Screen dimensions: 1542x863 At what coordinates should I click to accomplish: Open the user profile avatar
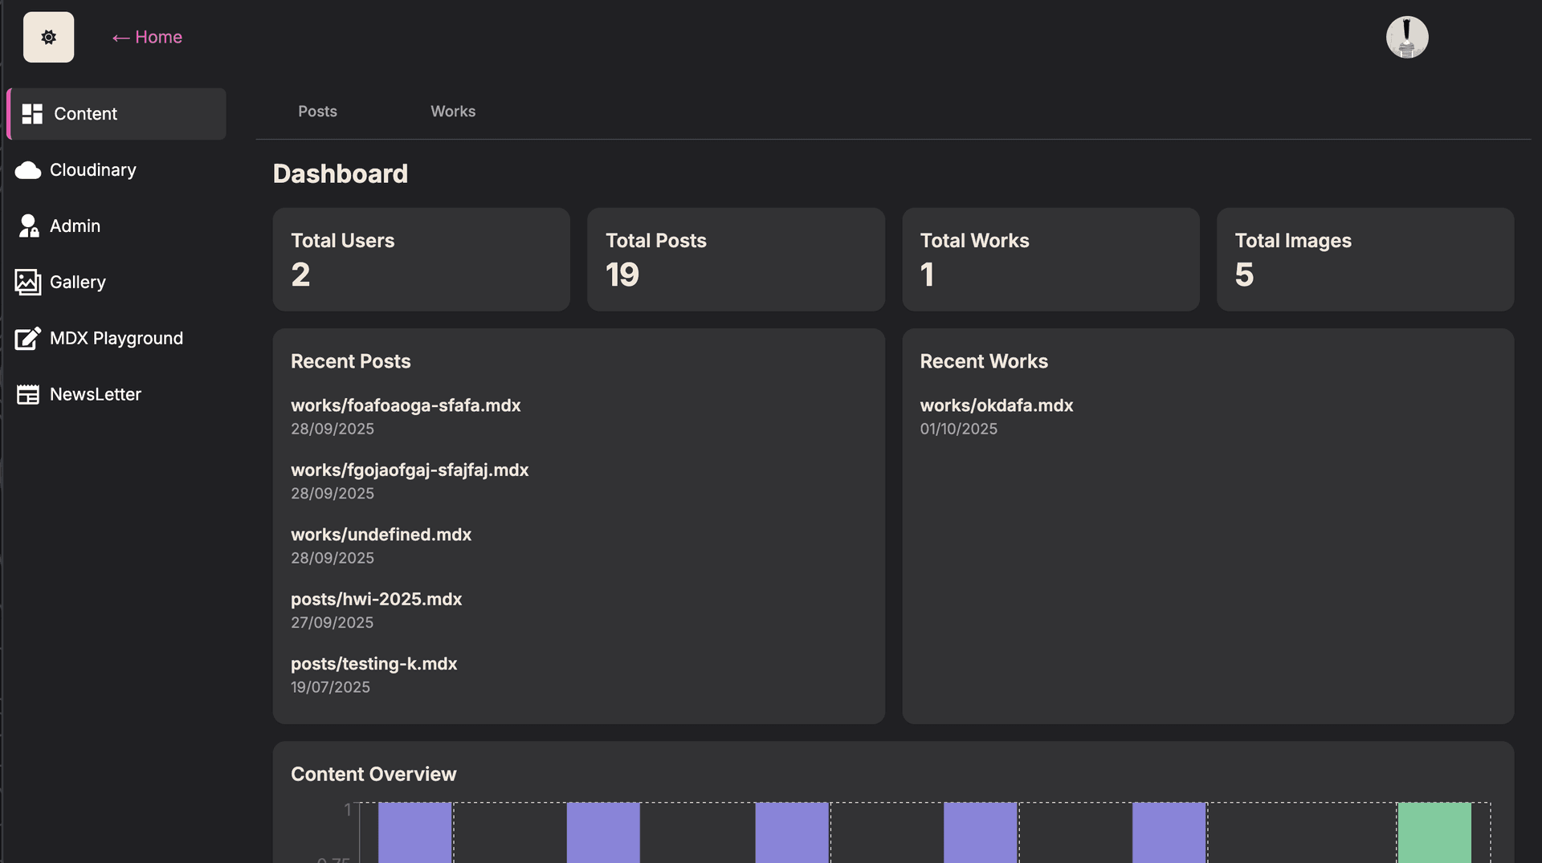coord(1406,37)
